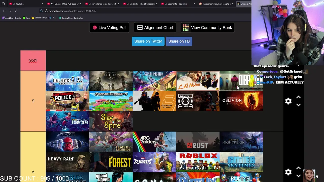Image resolution: width=324 pixels, height=182 pixels.
Task: Select the Dispatch game thumbnail
Action: (241, 81)
